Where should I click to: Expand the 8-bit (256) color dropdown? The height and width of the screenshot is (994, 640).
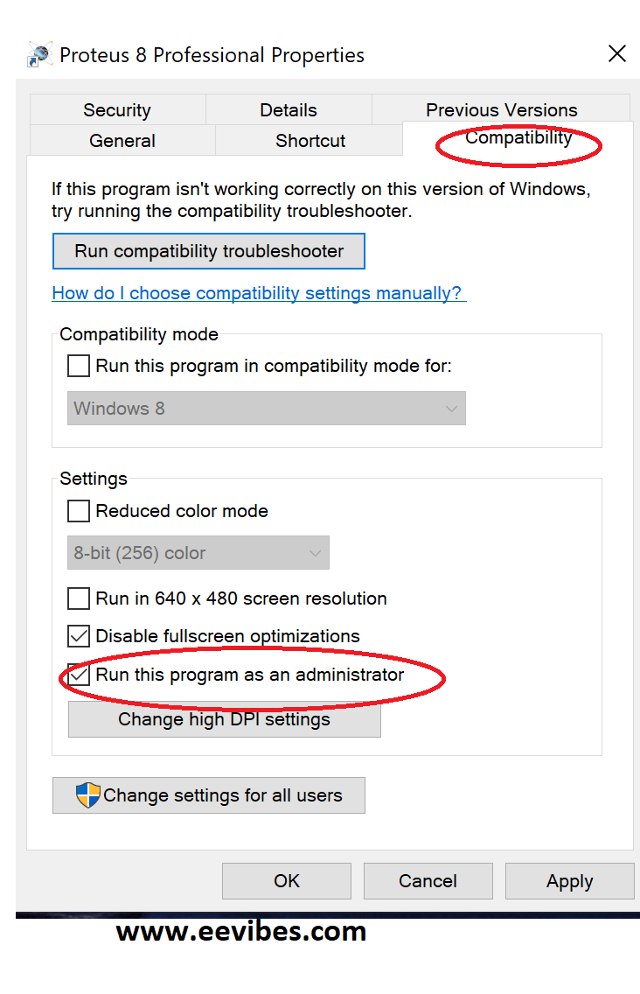click(x=198, y=553)
